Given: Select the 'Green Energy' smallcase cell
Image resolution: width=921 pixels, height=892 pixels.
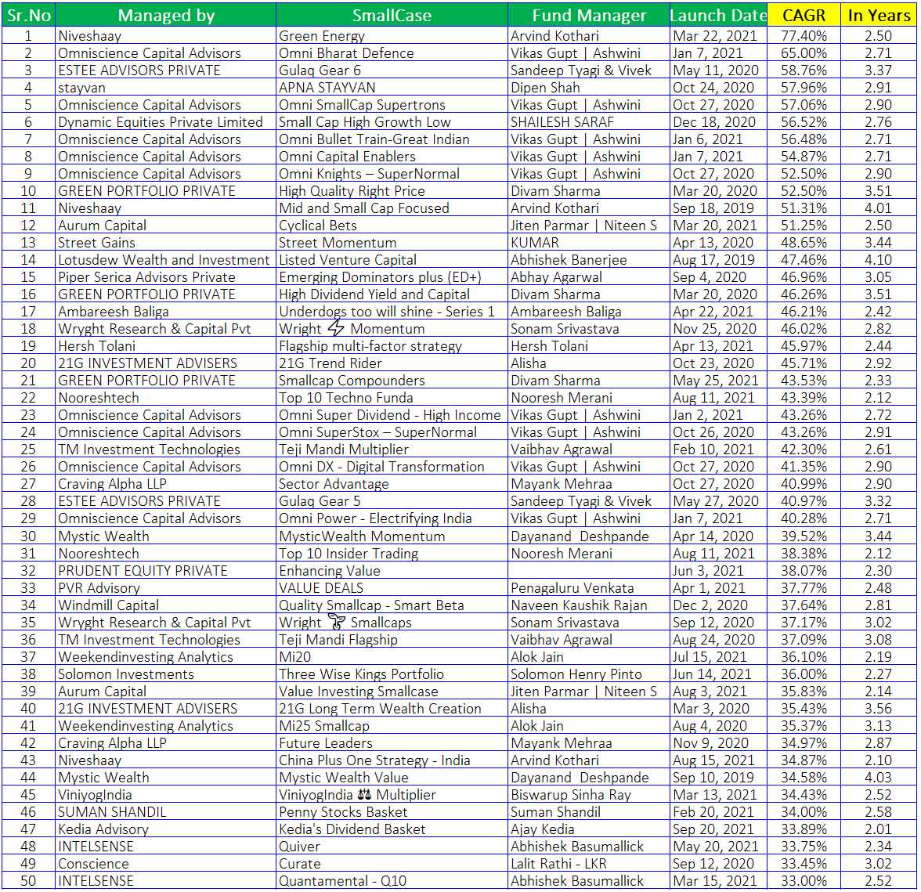Looking at the screenshot, I should click(392, 36).
